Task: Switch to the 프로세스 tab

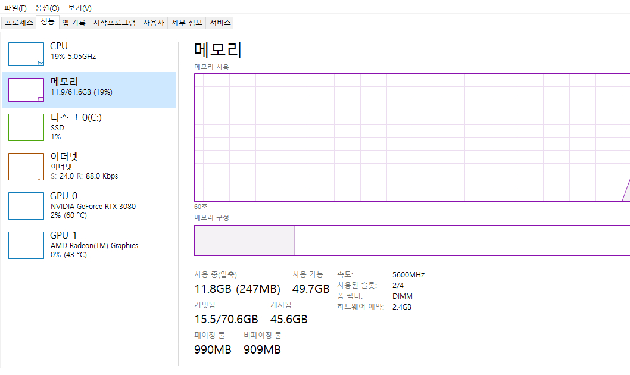Action: pyautogui.click(x=18, y=21)
